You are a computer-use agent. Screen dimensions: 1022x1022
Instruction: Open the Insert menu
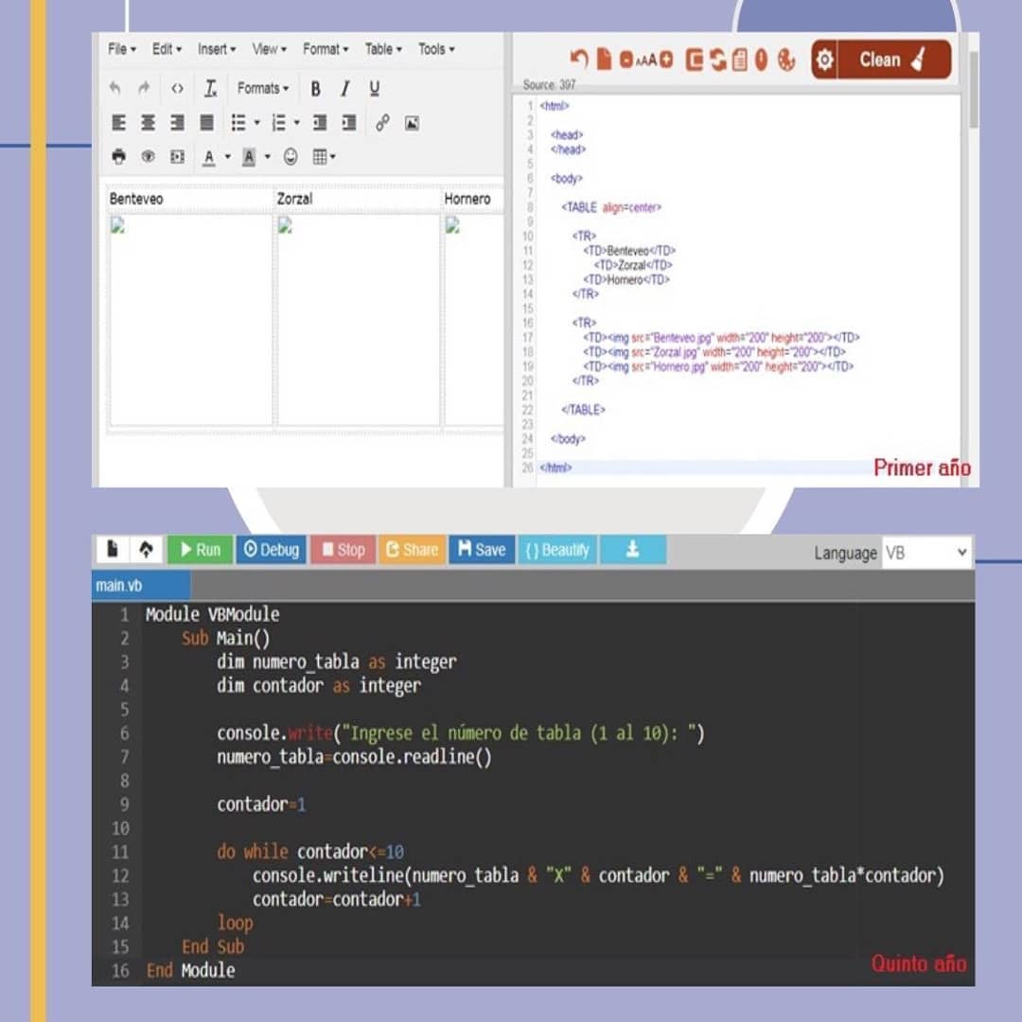[x=217, y=49]
